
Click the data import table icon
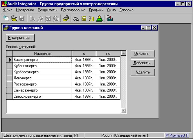[x=109, y=19]
